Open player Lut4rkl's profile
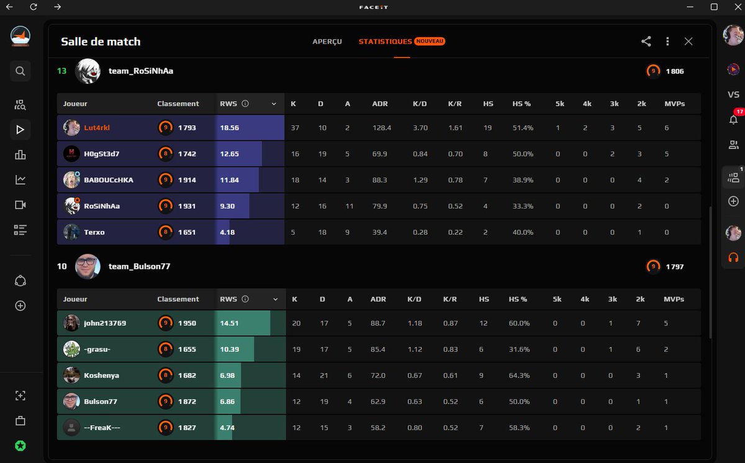Viewport: 745px width, 463px height. [x=97, y=128]
